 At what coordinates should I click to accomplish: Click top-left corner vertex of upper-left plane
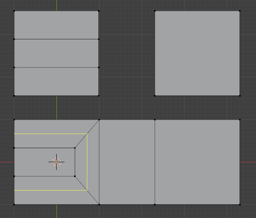(x=14, y=11)
